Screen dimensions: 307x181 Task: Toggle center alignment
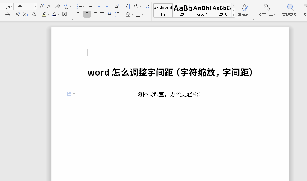click(x=87, y=14)
